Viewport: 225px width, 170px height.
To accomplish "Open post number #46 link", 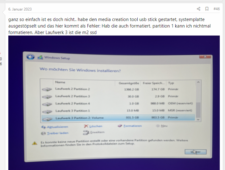I will pos(217,9).
